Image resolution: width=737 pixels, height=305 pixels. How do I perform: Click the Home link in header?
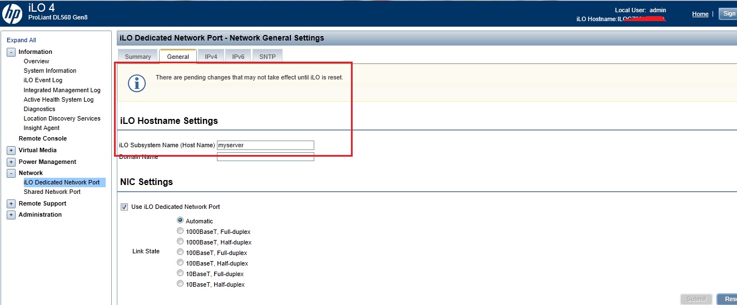point(700,14)
